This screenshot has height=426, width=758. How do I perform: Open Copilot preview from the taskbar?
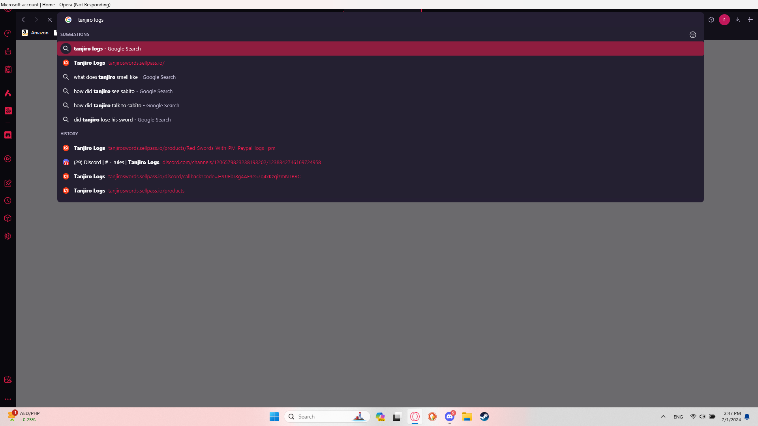[380, 417]
